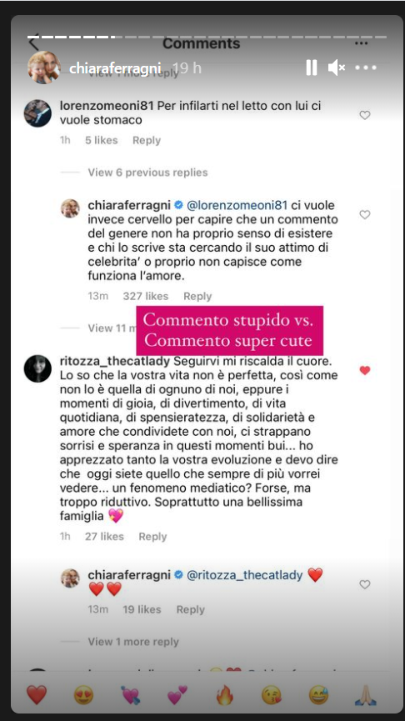Send praying hands emoji reaction

click(366, 695)
